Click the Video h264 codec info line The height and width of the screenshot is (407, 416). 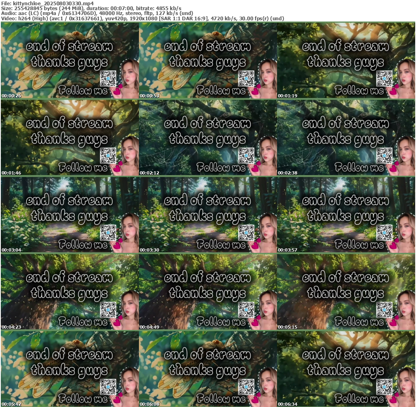[x=143, y=19]
